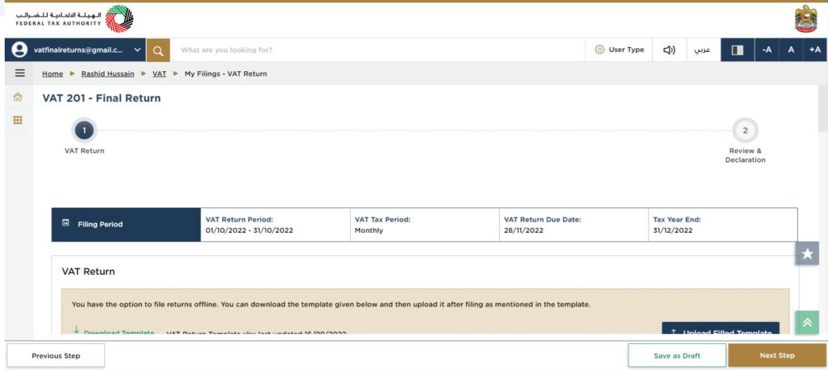Click the VAT Tax Period value 'Monthly'
Image resolution: width=828 pixels, height=370 pixels.
[x=369, y=231]
